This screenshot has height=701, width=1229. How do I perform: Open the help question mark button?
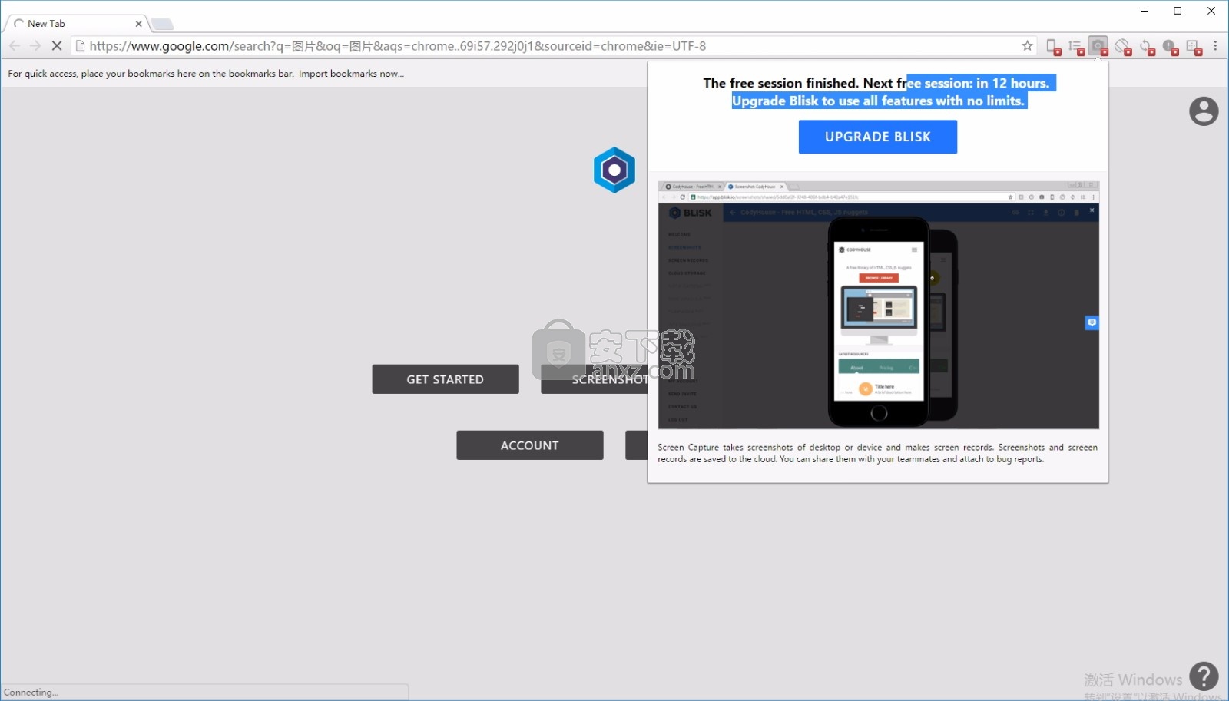[1204, 676]
